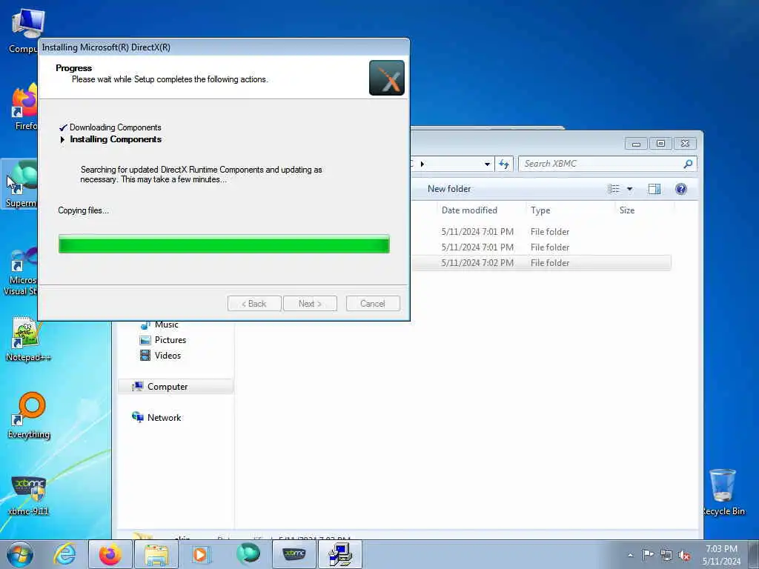Open Windows Media Player from the taskbar

click(x=202, y=554)
